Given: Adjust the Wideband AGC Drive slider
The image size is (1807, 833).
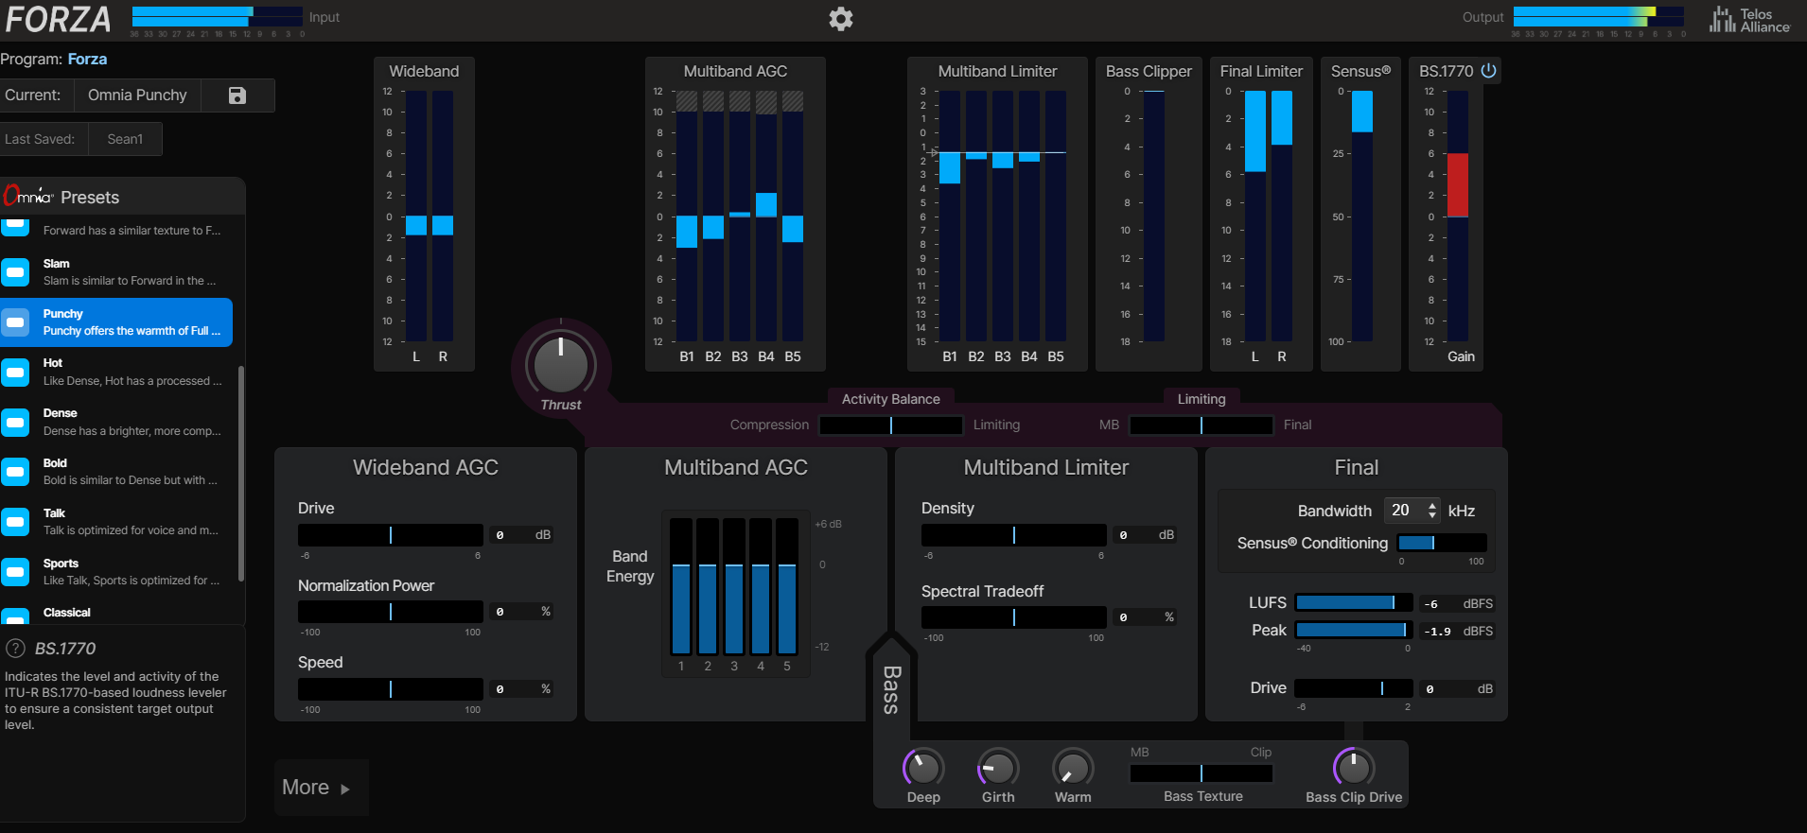Looking at the screenshot, I should tap(391, 535).
